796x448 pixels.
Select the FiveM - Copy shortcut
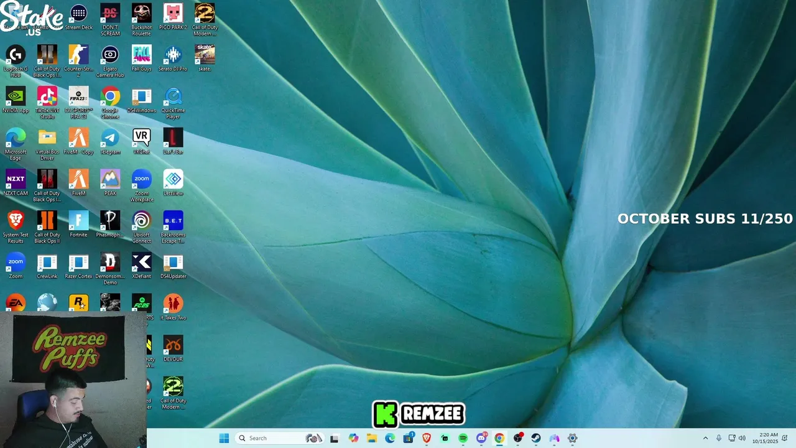(x=78, y=141)
